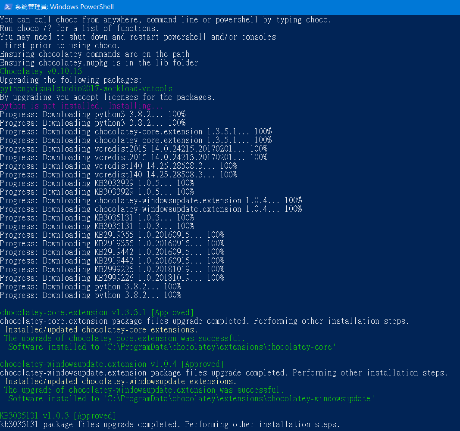460x431 pixels.
Task: Click 'By upgrading you accept licenses' line
Action: (107, 97)
